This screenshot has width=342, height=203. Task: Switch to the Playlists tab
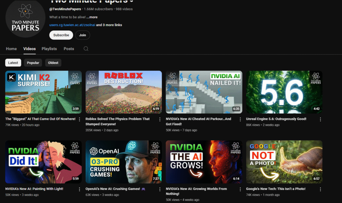click(49, 49)
